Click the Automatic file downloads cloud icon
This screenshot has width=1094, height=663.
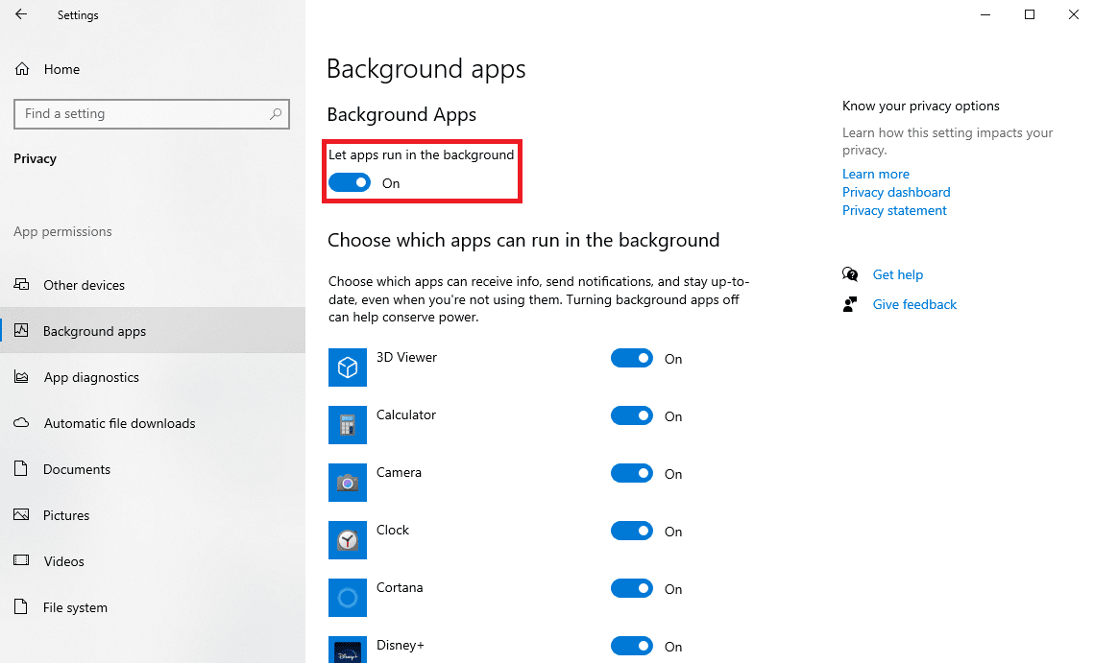coord(22,422)
